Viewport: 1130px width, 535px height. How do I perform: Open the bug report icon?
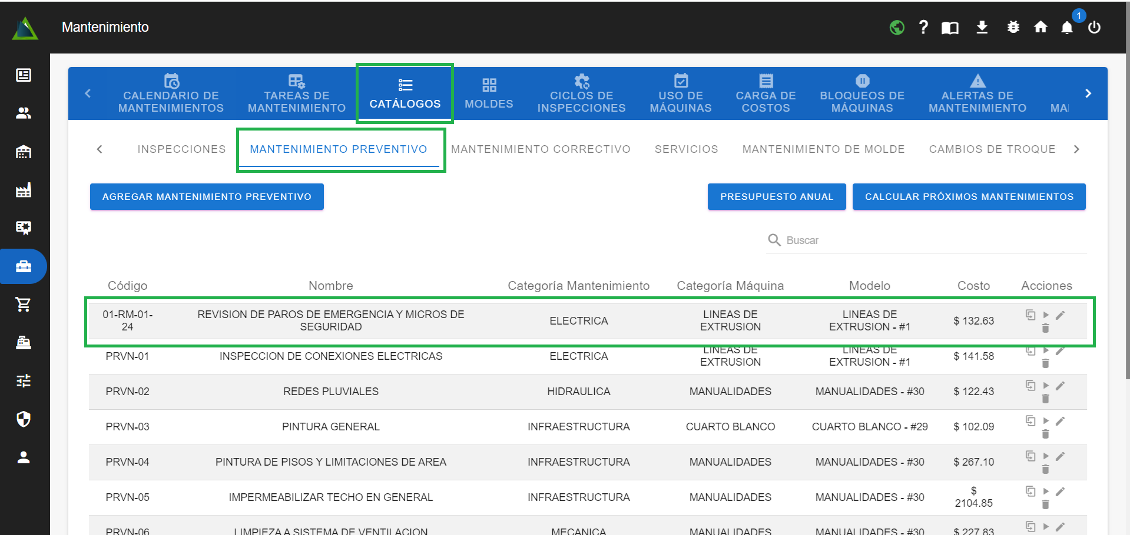click(x=1013, y=28)
